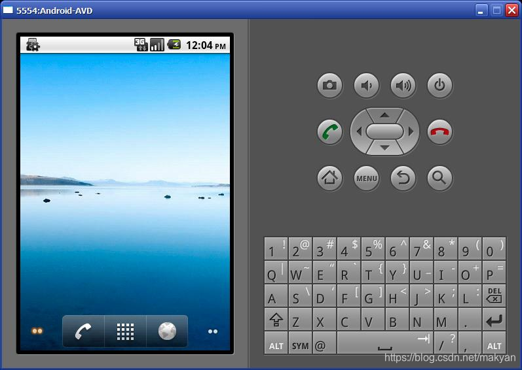The height and width of the screenshot is (370, 522).
Task: Click the green call button
Action: (x=329, y=132)
